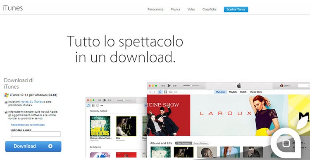Image resolution: width=310 pixels, height=160 pixels.
Task: Open the Elisa album cover in Recently Added
Action: (x=126, y=126)
